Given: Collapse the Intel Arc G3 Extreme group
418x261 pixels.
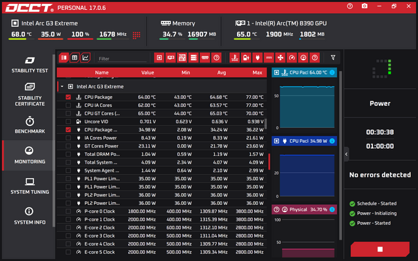Looking at the screenshot, I should click(x=62, y=87).
